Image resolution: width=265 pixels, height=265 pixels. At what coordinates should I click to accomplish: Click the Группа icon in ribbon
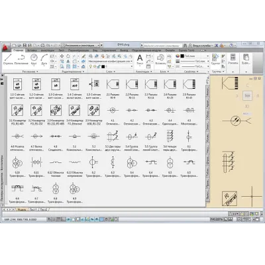[x=215, y=59]
